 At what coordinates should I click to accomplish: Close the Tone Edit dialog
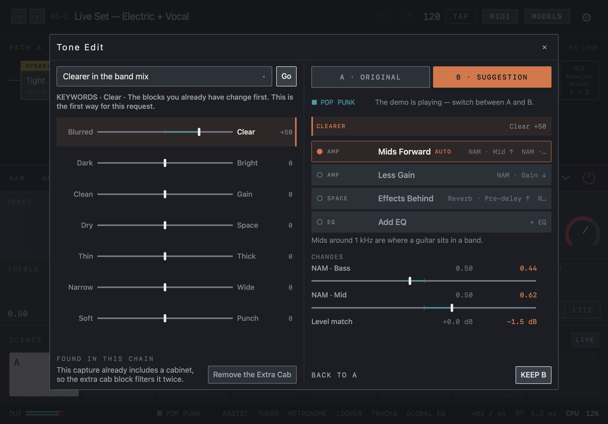(x=544, y=47)
